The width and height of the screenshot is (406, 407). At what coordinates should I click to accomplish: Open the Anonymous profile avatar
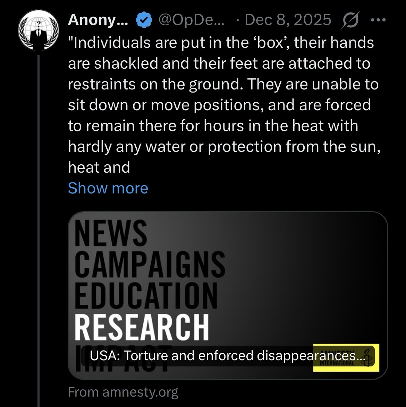37,32
